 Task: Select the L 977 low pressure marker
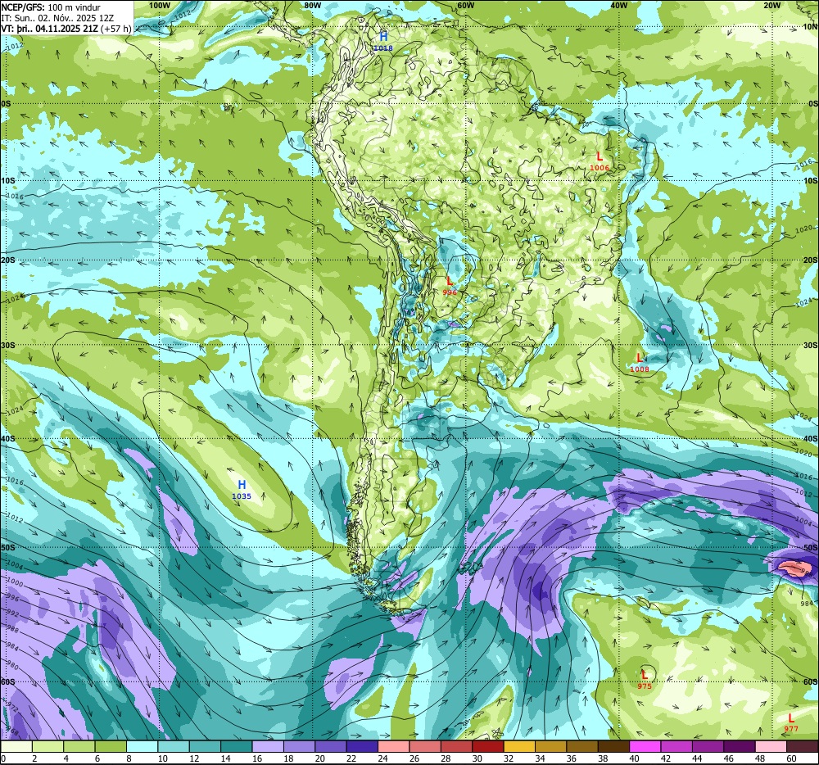(x=791, y=722)
